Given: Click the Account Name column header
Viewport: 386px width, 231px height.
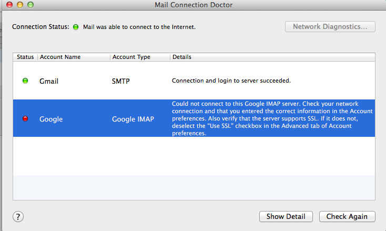Looking at the screenshot, I should pos(60,57).
